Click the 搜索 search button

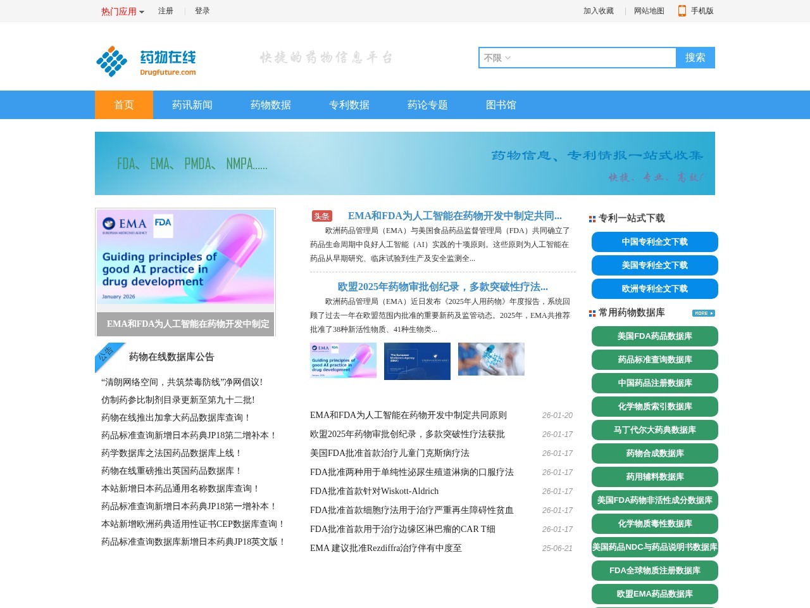point(694,58)
